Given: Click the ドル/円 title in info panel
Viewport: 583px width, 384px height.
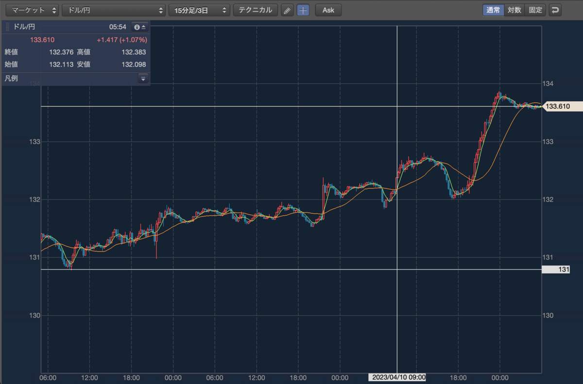Looking at the screenshot, I should 24,27.
